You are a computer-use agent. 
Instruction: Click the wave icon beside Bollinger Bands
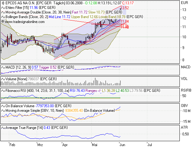(3, 17)
